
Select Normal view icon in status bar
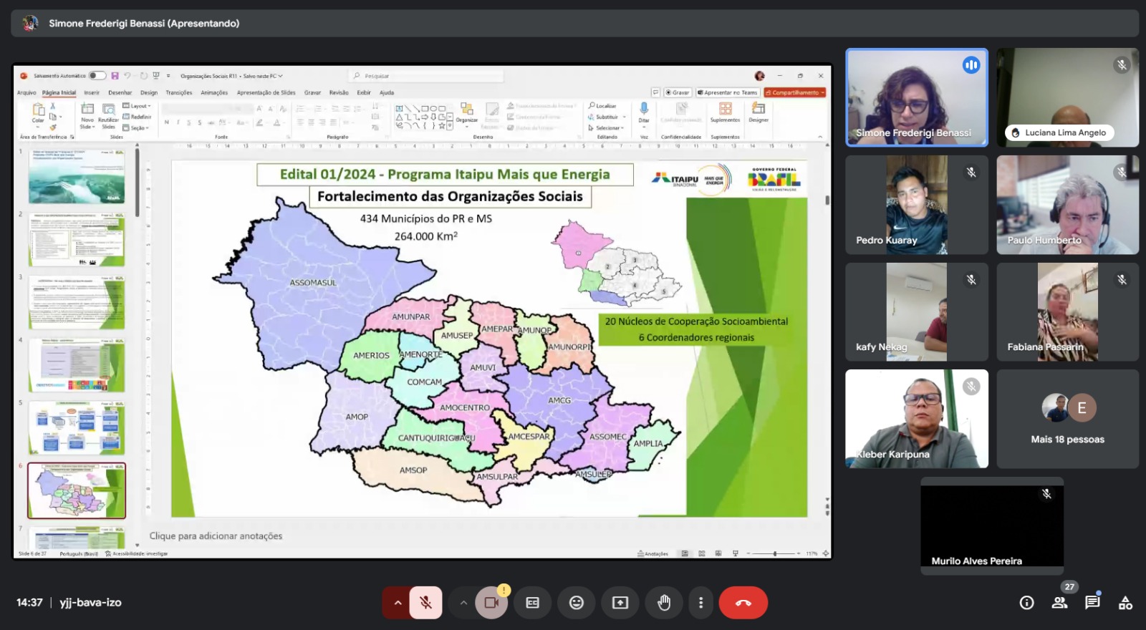click(x=685, y=553)
